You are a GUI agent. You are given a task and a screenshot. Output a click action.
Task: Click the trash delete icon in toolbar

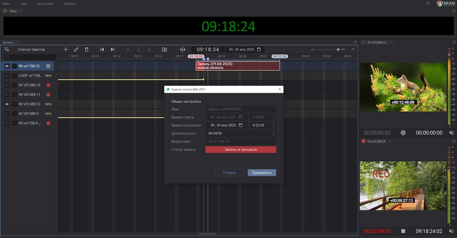click(86, 49)
